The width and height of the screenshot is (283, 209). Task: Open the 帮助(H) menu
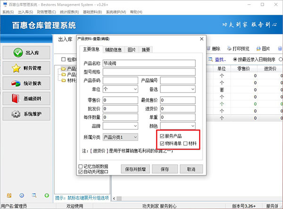[136, 12]
